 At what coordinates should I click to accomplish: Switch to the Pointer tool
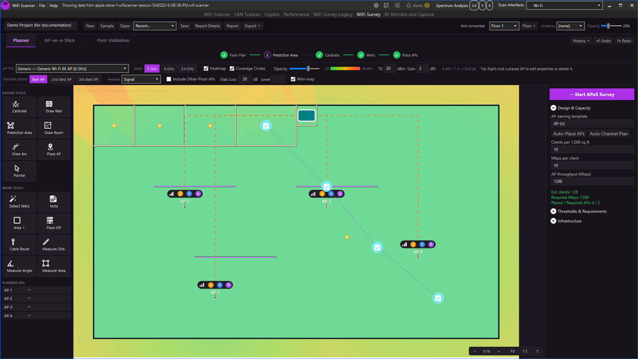pos(20,171)
